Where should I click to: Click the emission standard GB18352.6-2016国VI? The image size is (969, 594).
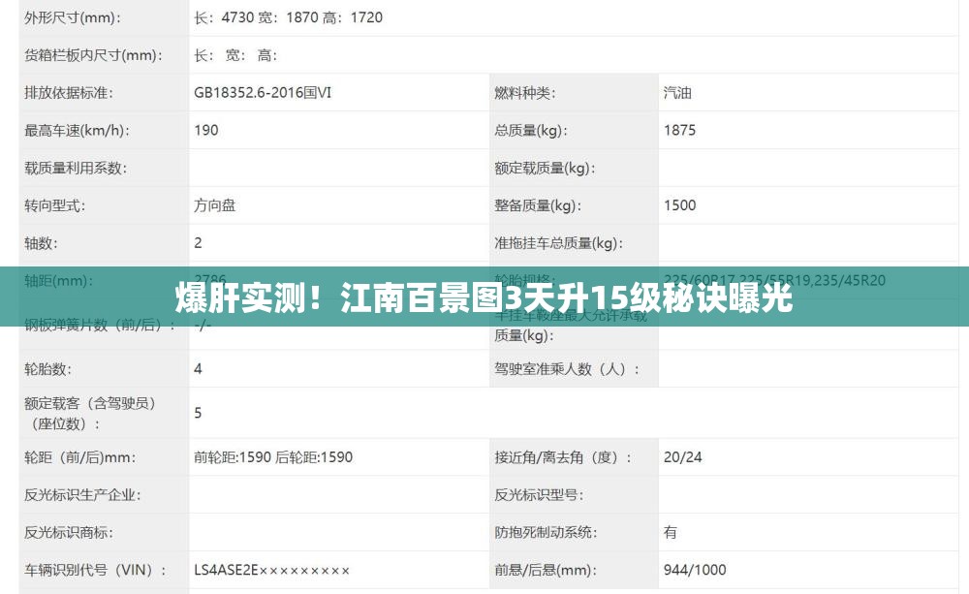(x=271, y=93)
